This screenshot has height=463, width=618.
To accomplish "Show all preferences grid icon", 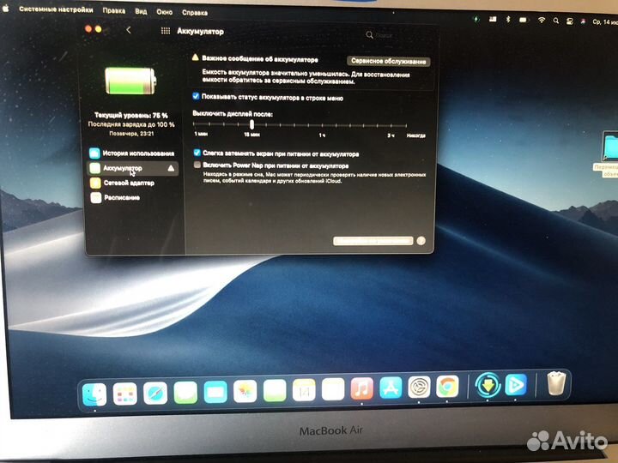I will pos(166,31).
